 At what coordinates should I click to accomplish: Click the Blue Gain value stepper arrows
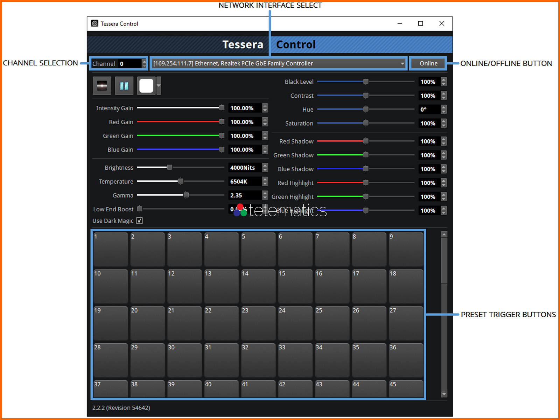point(265,149)
